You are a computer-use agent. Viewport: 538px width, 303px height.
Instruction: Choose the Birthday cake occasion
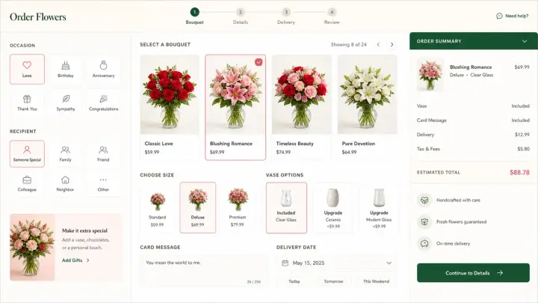(66, 69)
